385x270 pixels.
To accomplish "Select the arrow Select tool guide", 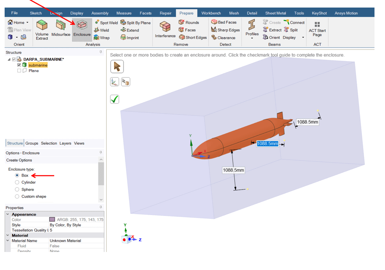I will (116, 66).
